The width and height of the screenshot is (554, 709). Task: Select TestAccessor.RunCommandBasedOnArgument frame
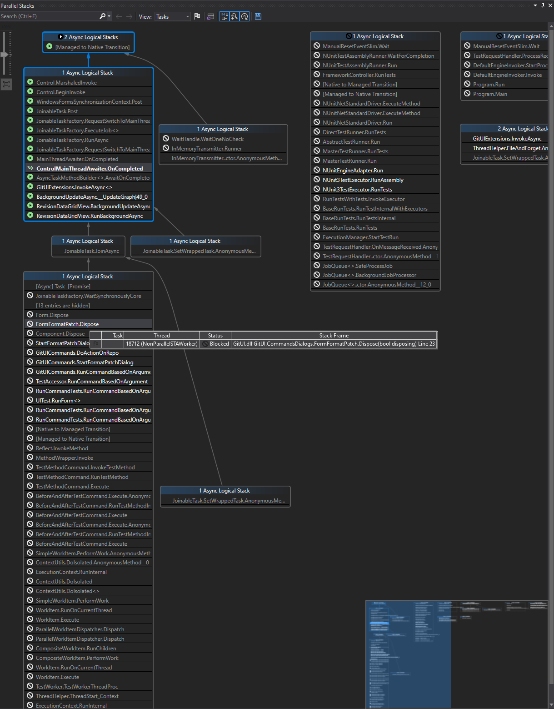pos(89,382)
